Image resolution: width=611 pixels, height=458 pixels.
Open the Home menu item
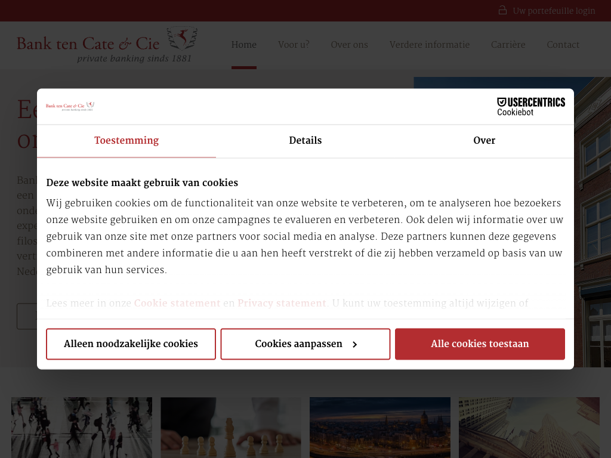tap(244, 45)
